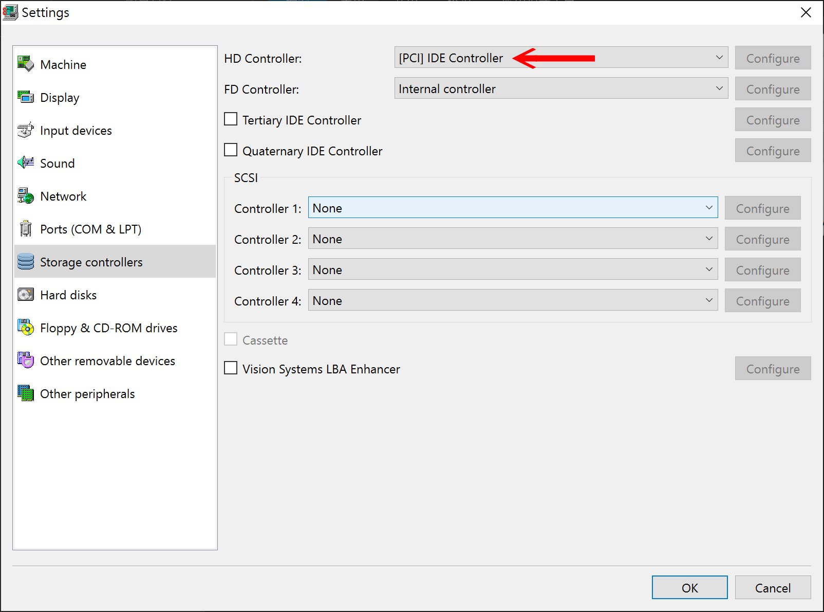Viewport: 824px width, 612px height.
Task: Tick the Vision Systems LBA Enhancer checkbox
Action: (x=231, y=368)
